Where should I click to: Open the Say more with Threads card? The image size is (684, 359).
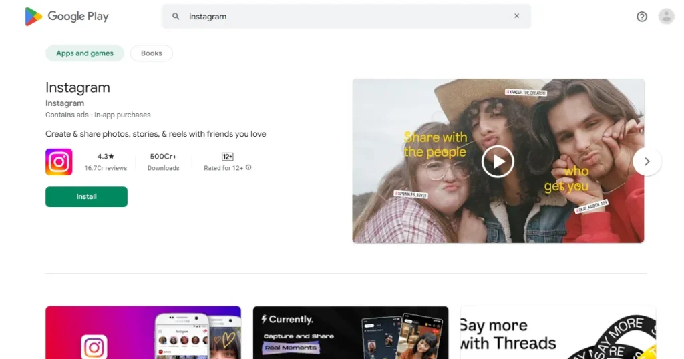click(x=558, y=332)
